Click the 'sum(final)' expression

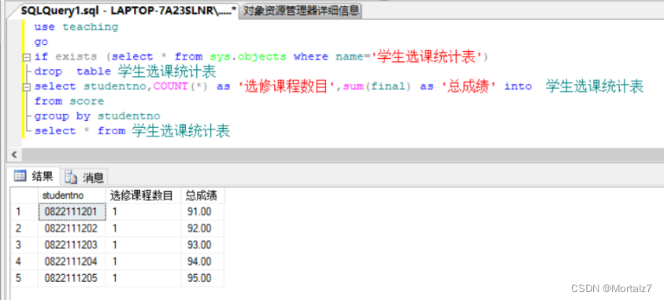(x=377, y=86)
